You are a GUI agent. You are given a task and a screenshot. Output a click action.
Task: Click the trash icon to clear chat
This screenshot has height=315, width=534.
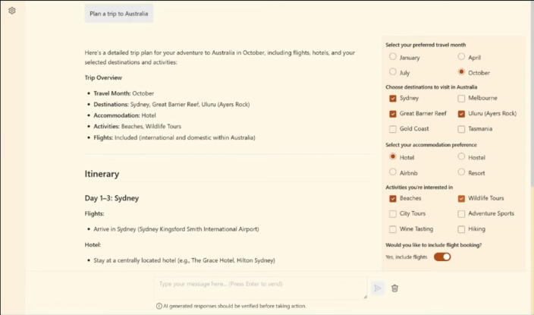pyautogui.click(x=394, y=288)
